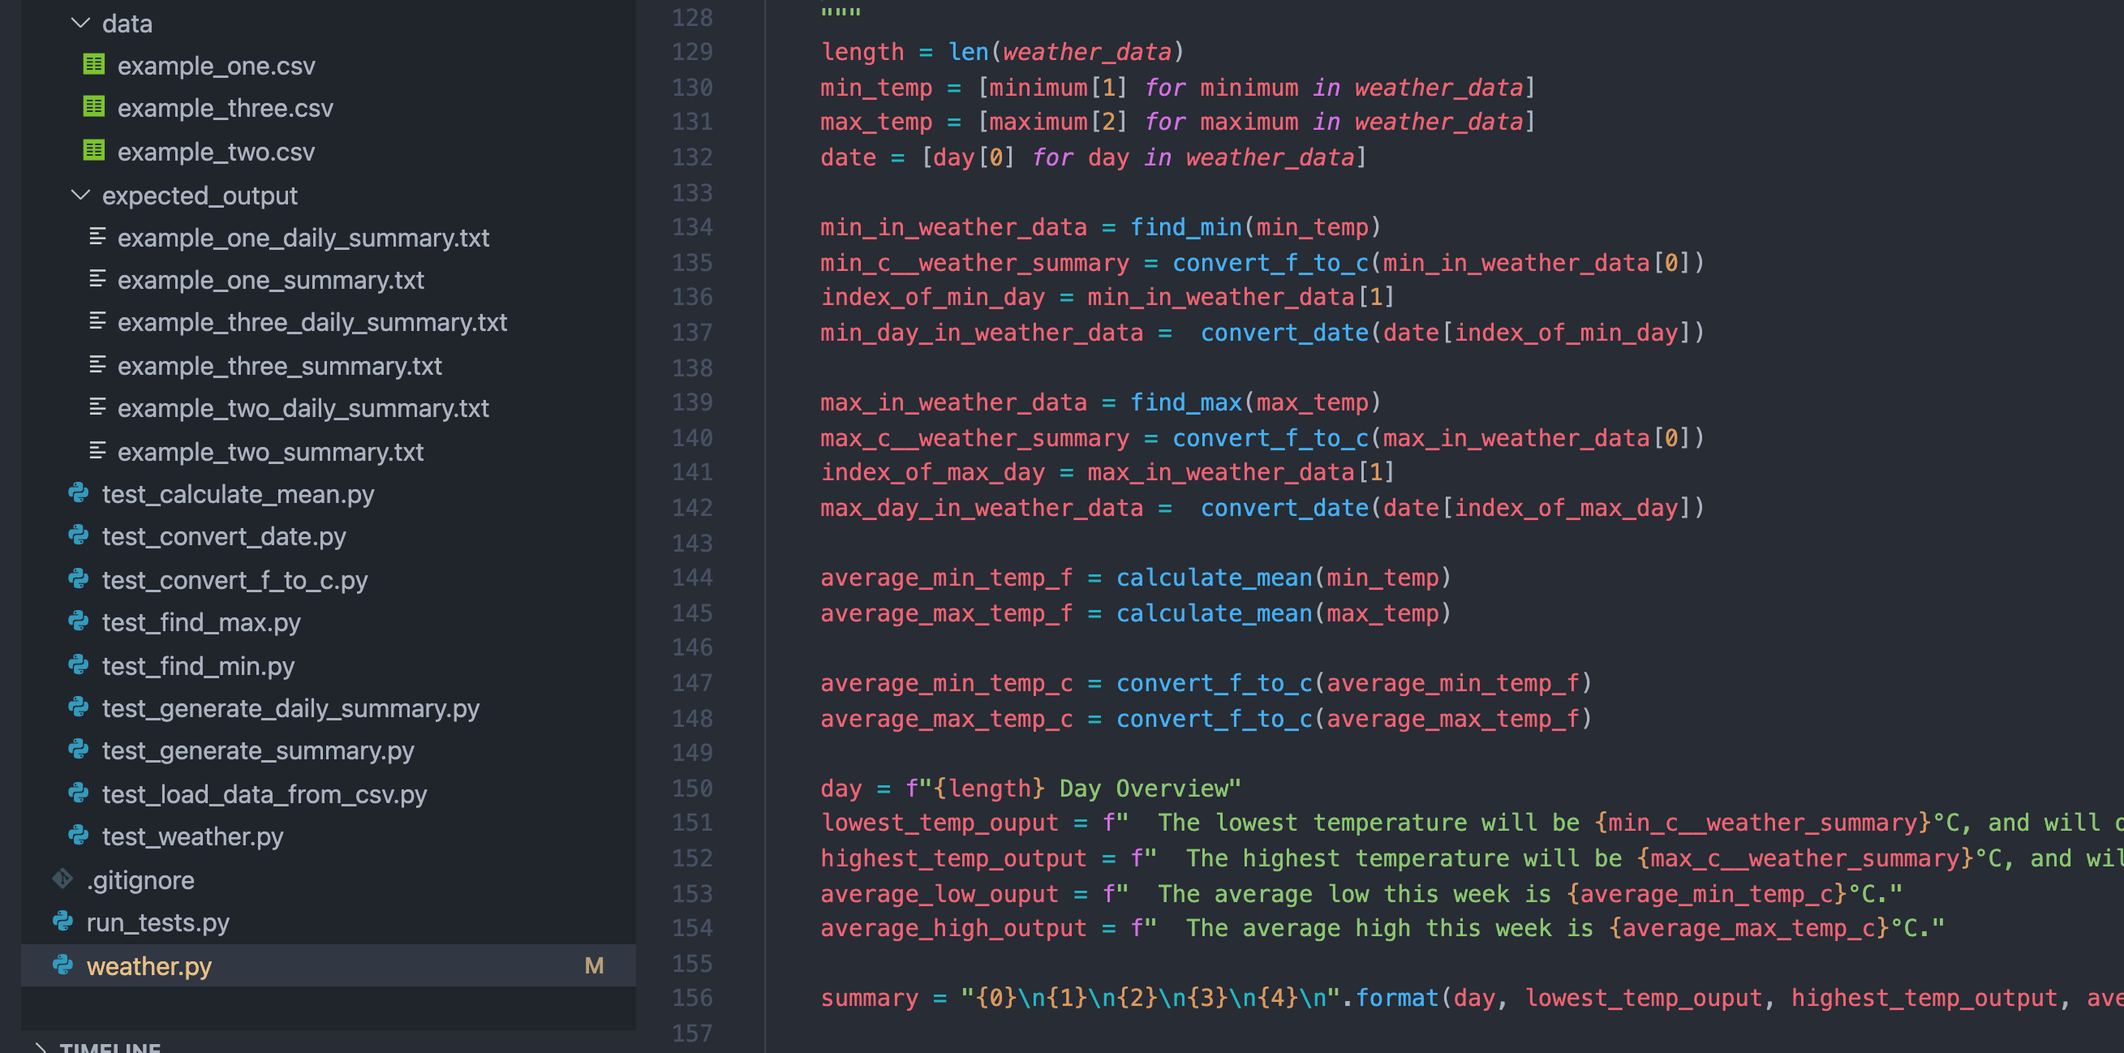Click Python icon beside test_convert_date.py
The image size is (2124, 1053).
coord(79,536)
